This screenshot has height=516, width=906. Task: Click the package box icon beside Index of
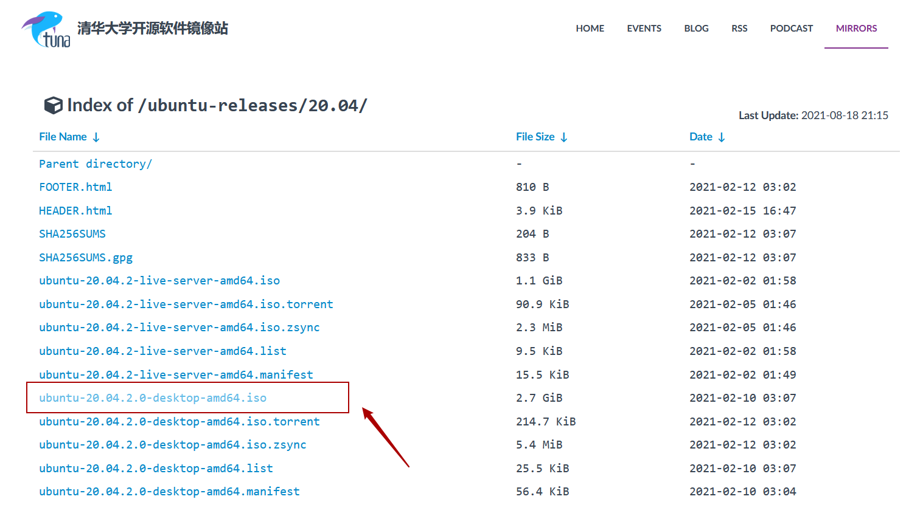[x=54, y=105]
